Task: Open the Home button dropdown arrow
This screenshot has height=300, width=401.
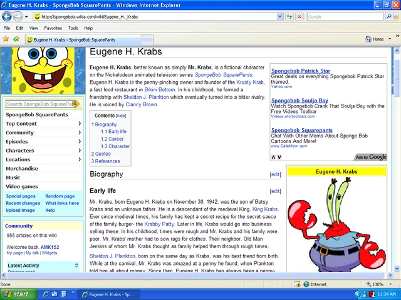Action: point(390,39)
